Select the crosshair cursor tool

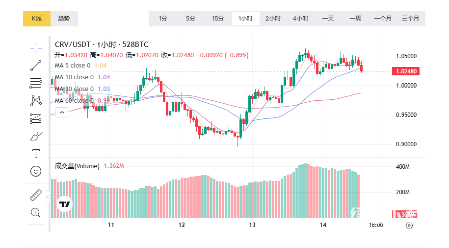point(36,47)
